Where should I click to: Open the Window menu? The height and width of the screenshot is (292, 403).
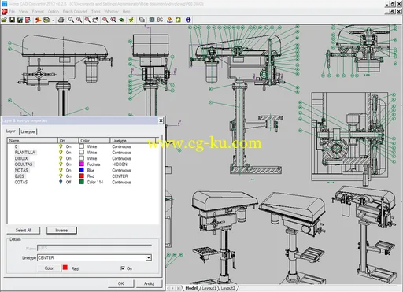111,12
